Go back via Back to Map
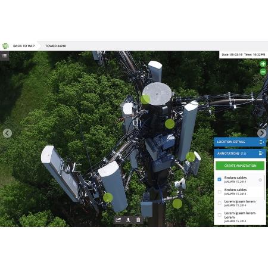Screen dimensions: 268x268 coord(24,46)
